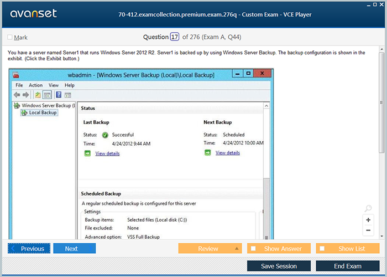Open the File menu in wbadmin

[19, 85]
